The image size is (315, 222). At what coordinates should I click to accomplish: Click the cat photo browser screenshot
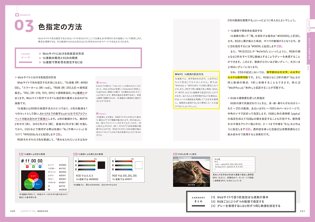192,172
